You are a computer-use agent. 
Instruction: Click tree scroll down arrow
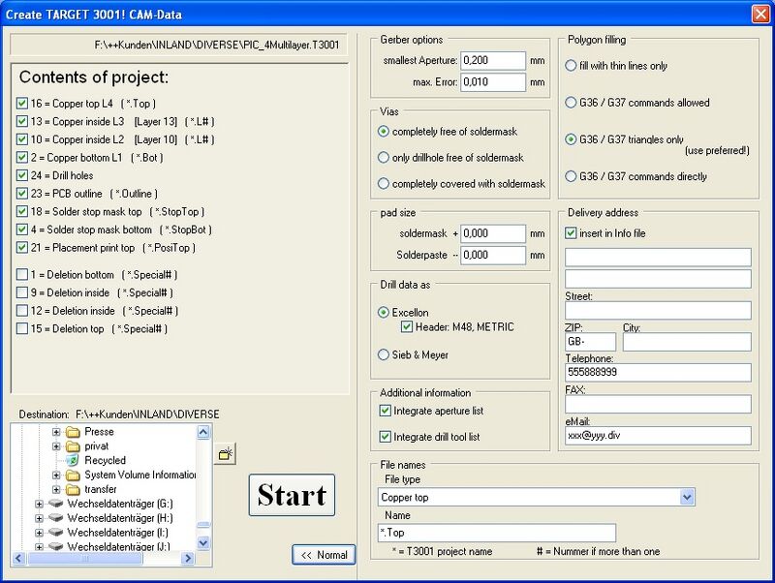tap(203, 543)
